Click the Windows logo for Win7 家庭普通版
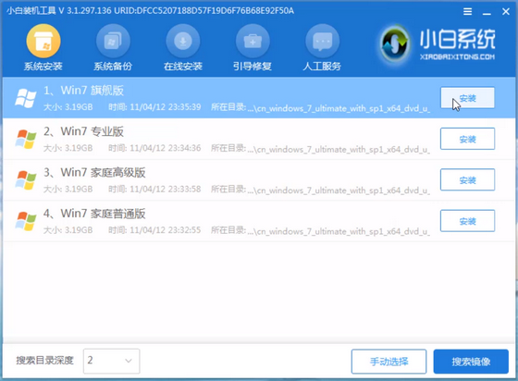The height and width of the screenshot is (381, 518). coord(26,221)
